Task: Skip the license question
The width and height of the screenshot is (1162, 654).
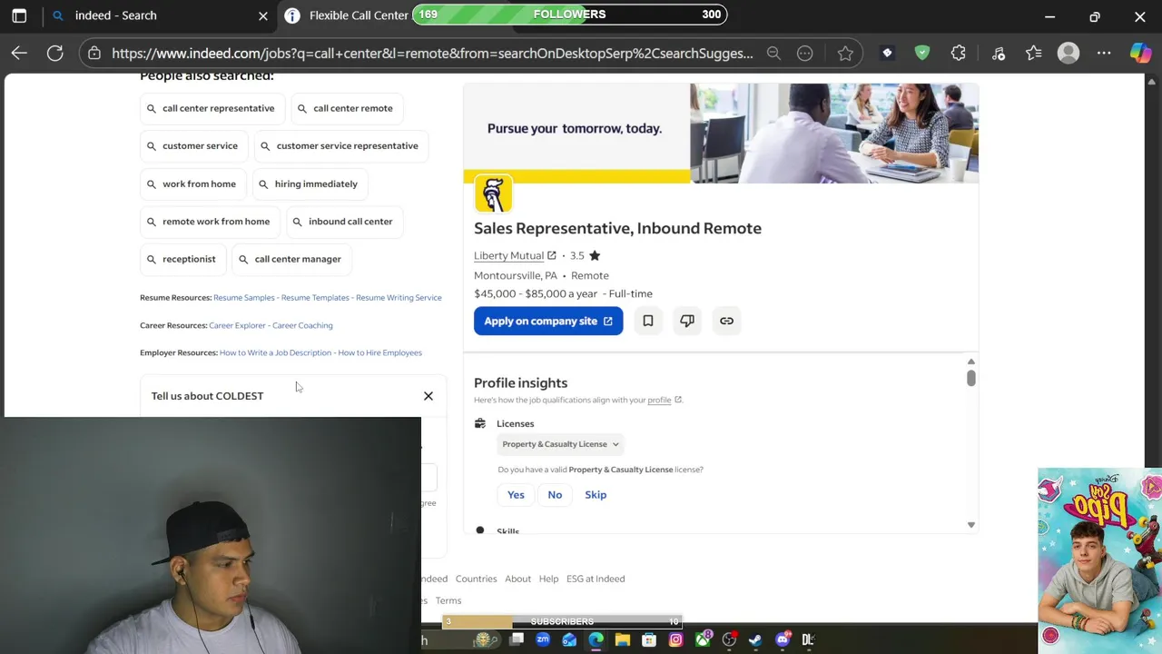Action: [596, 495]
